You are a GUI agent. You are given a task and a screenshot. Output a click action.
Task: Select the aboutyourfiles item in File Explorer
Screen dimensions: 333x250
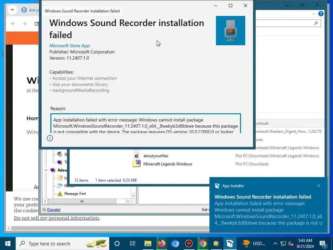tap(156, 156)
